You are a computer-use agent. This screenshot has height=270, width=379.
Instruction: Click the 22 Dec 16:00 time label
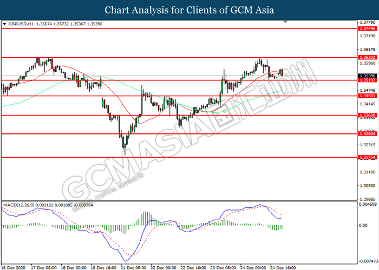(193, 268)
